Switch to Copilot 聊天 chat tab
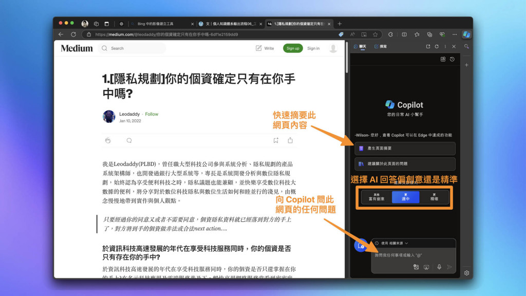The image size is (526, 296). pyautogui.click(x=360, y=46)
